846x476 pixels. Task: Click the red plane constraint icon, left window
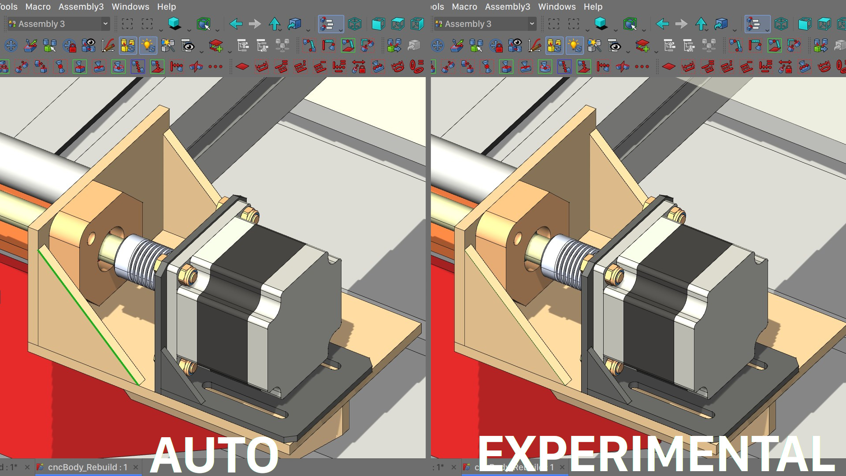[x=242, y=67]
